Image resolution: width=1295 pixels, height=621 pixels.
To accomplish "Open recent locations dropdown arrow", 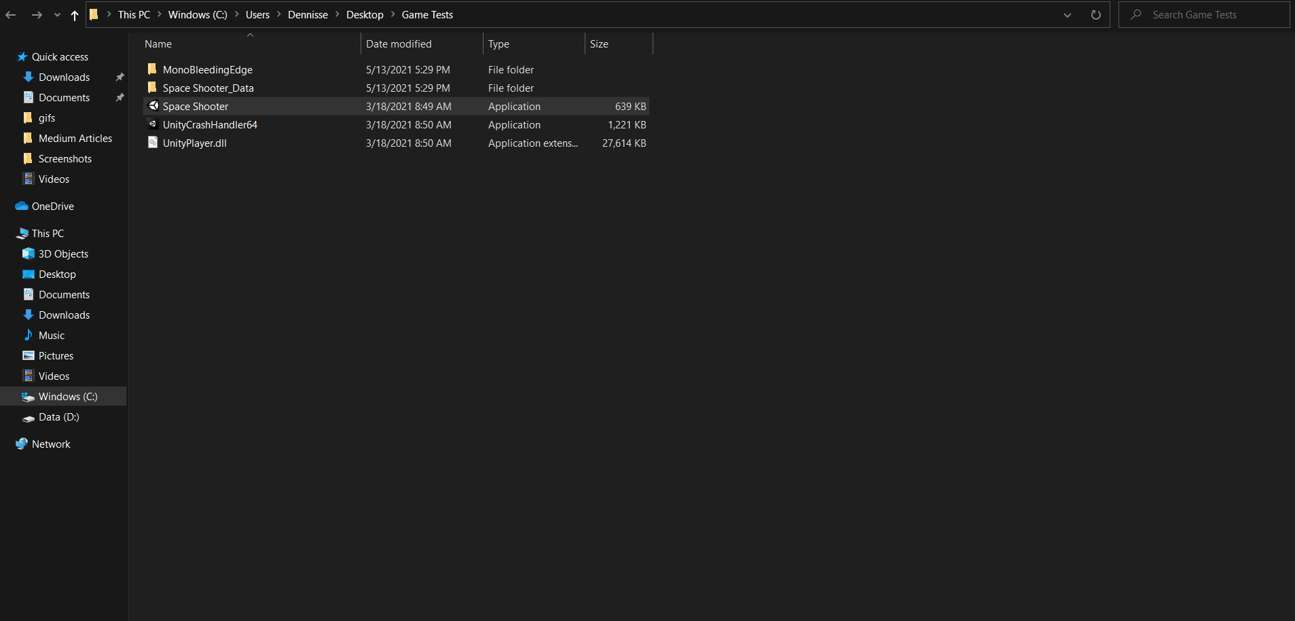I will pos(57,15).
